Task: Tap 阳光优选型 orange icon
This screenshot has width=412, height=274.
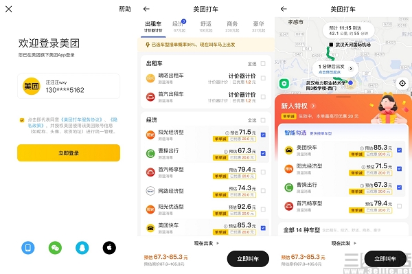Action: coord(150,209)
